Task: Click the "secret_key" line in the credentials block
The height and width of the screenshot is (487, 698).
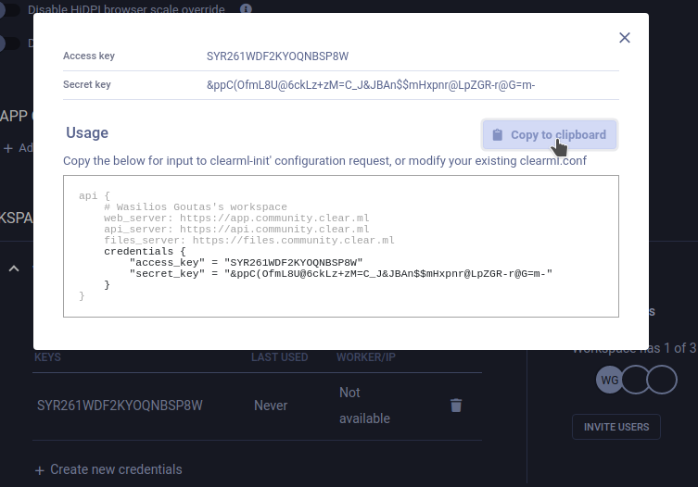Action: pos(340,273)
